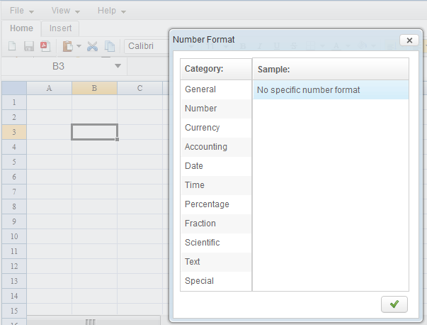This screenshot has height=325, width=427.
Task: Select the Special category
Action: click(x=216, y=281)
